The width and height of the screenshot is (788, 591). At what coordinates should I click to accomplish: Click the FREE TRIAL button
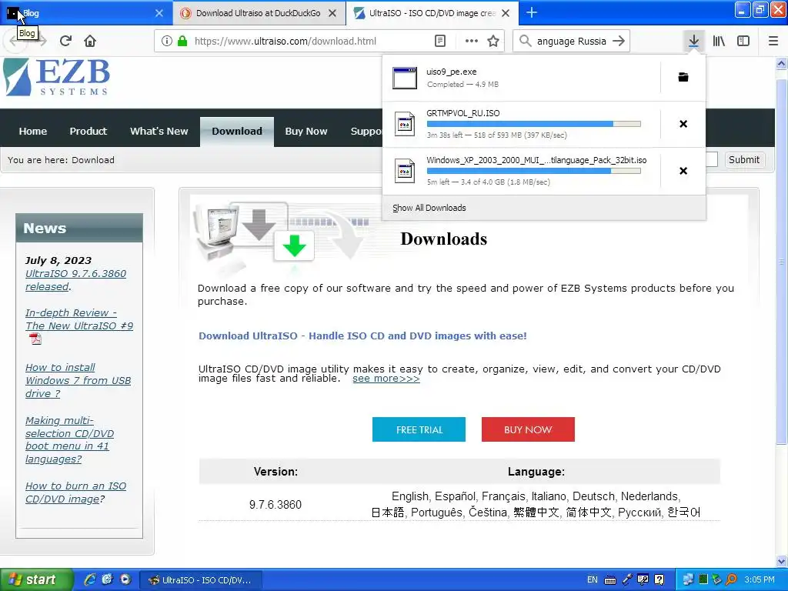(419, 429)
